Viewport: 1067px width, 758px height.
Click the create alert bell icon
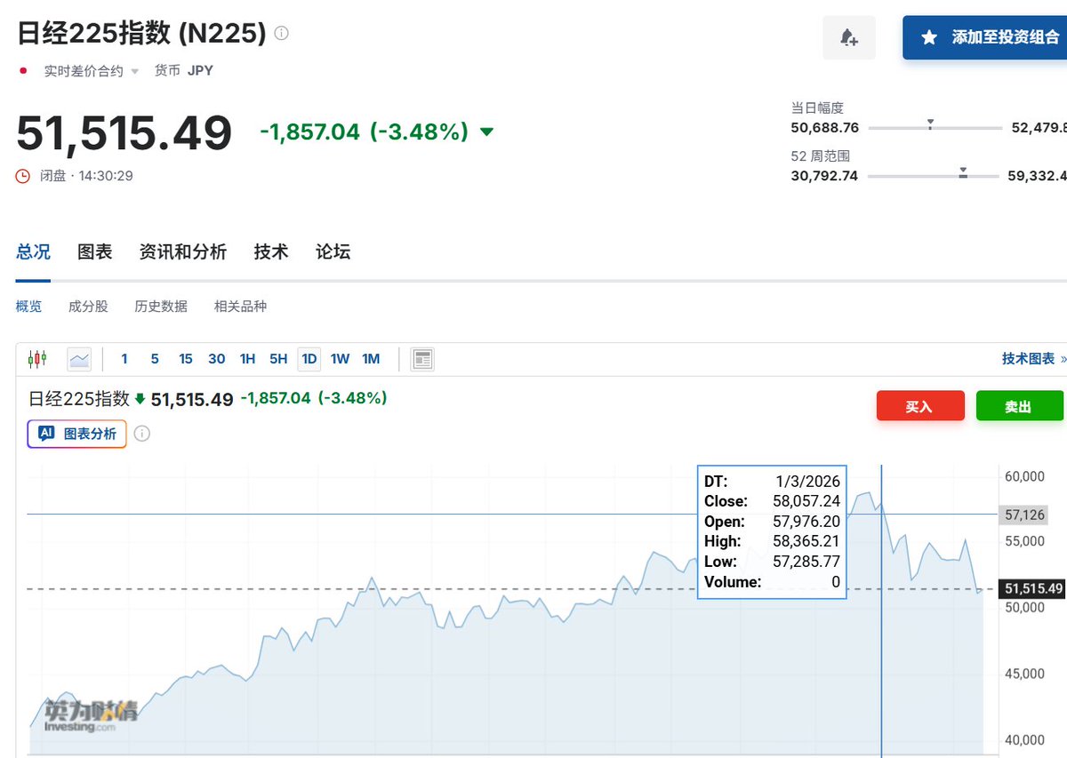(848, 37)
